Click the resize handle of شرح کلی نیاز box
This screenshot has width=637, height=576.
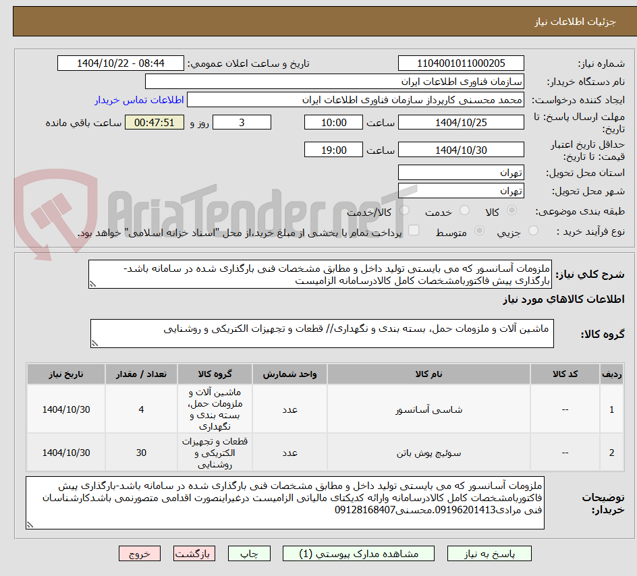pyautogui.click(x=92, y=284)
